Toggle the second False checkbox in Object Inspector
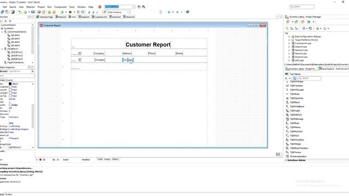The height and width of the screenshot is (196, 349). (x=10, y=90)
